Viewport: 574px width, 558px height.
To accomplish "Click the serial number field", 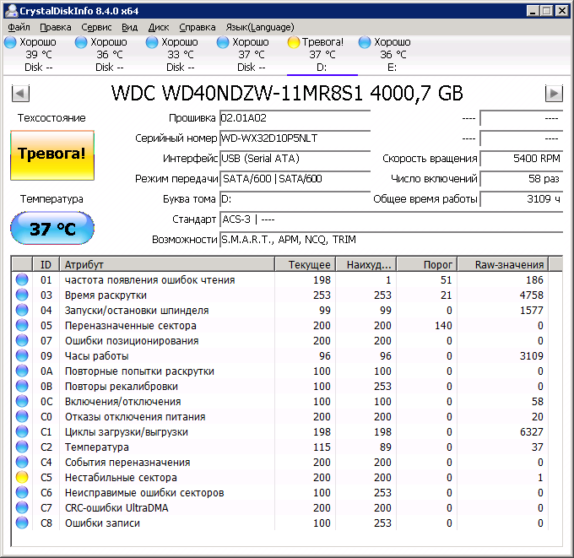I will tap(295, 138).
